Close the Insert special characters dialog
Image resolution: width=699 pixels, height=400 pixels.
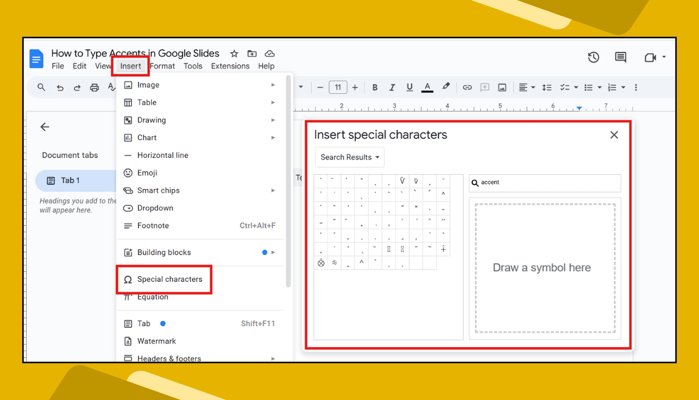[x=614, y=135]
